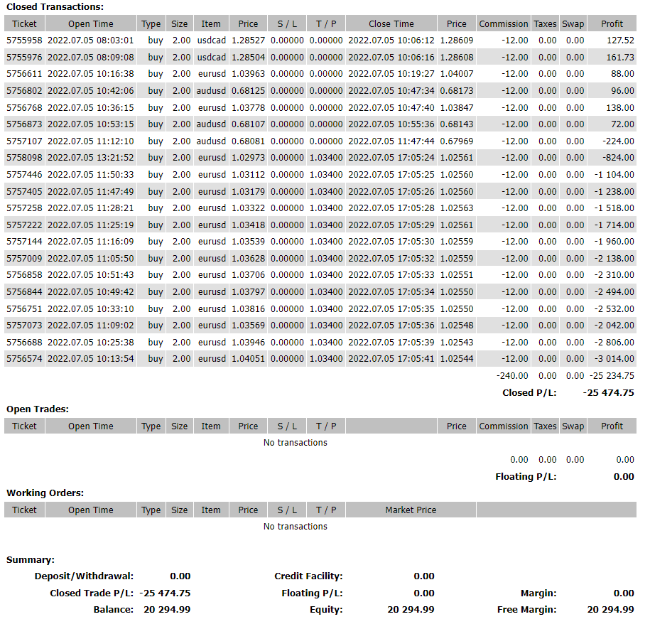
Task: Click close time 2022.07.05 10:19:27
Action: pyautogui.click(x=391, y=74)
